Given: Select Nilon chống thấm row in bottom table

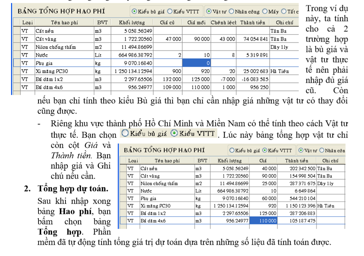Looking at the screenshot, I should tap(159, 184).
